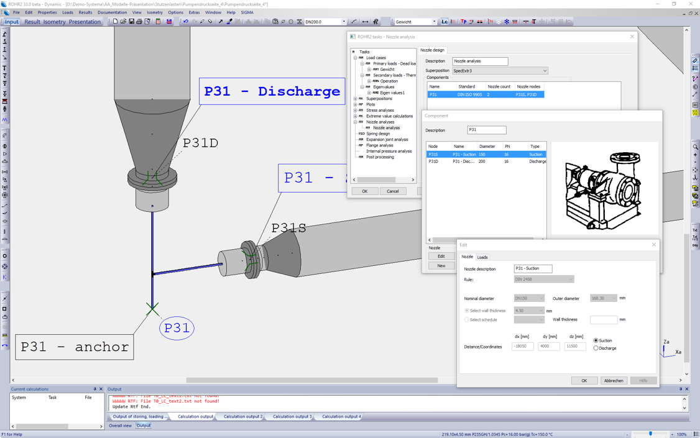Click the Nozzle description input field
700x438 pixels.
pos(533,269)
